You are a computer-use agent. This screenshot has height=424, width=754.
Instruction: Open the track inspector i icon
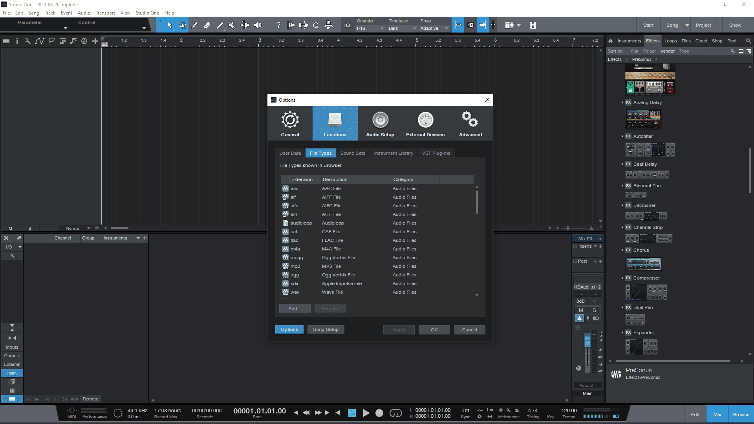click(17, 41)
